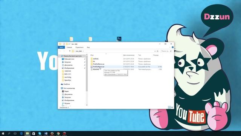Open File Explorer taskbar icon
This screenshot has width=241, height=136.
coord(27,133)
